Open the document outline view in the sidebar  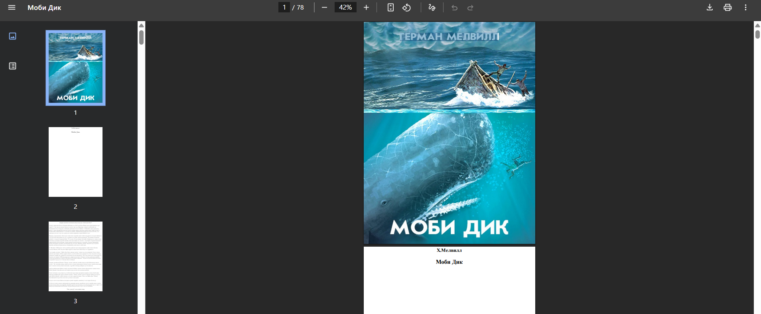(x=12, y=66)
